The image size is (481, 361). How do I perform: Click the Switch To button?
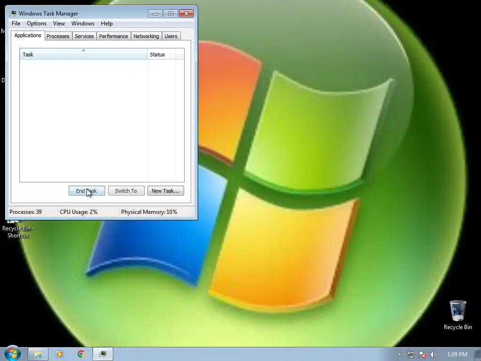pyautogui.click(x=126, y=191)
